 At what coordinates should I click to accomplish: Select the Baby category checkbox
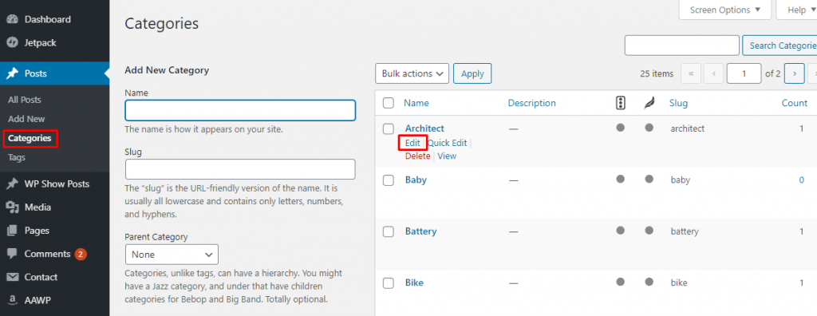[389, 180]
